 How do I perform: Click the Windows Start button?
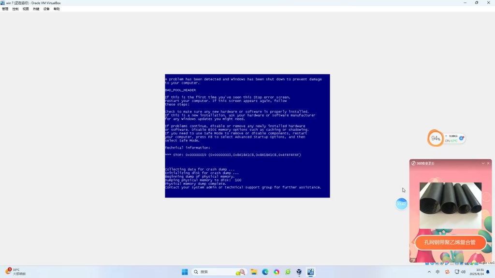185,272
